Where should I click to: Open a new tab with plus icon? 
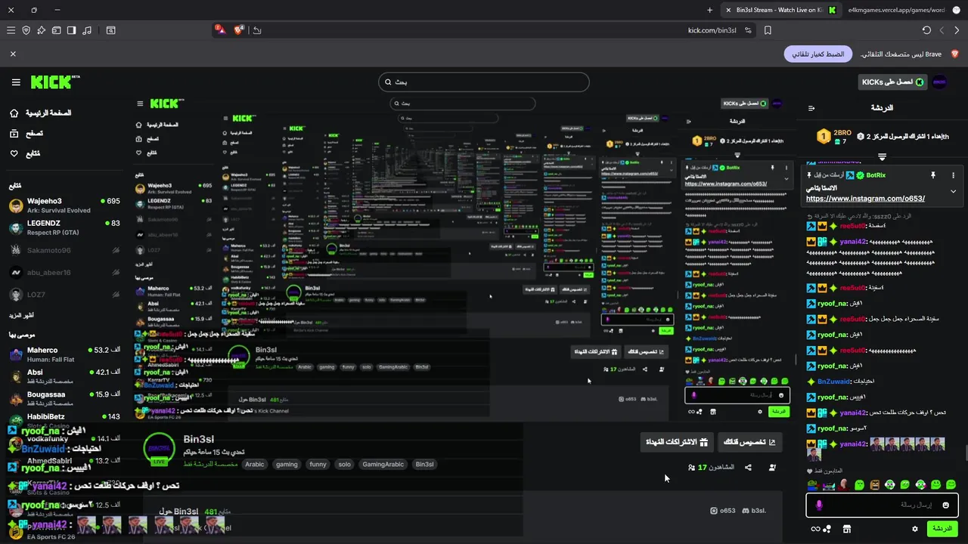pyautogui.click(x=709, y=10)
